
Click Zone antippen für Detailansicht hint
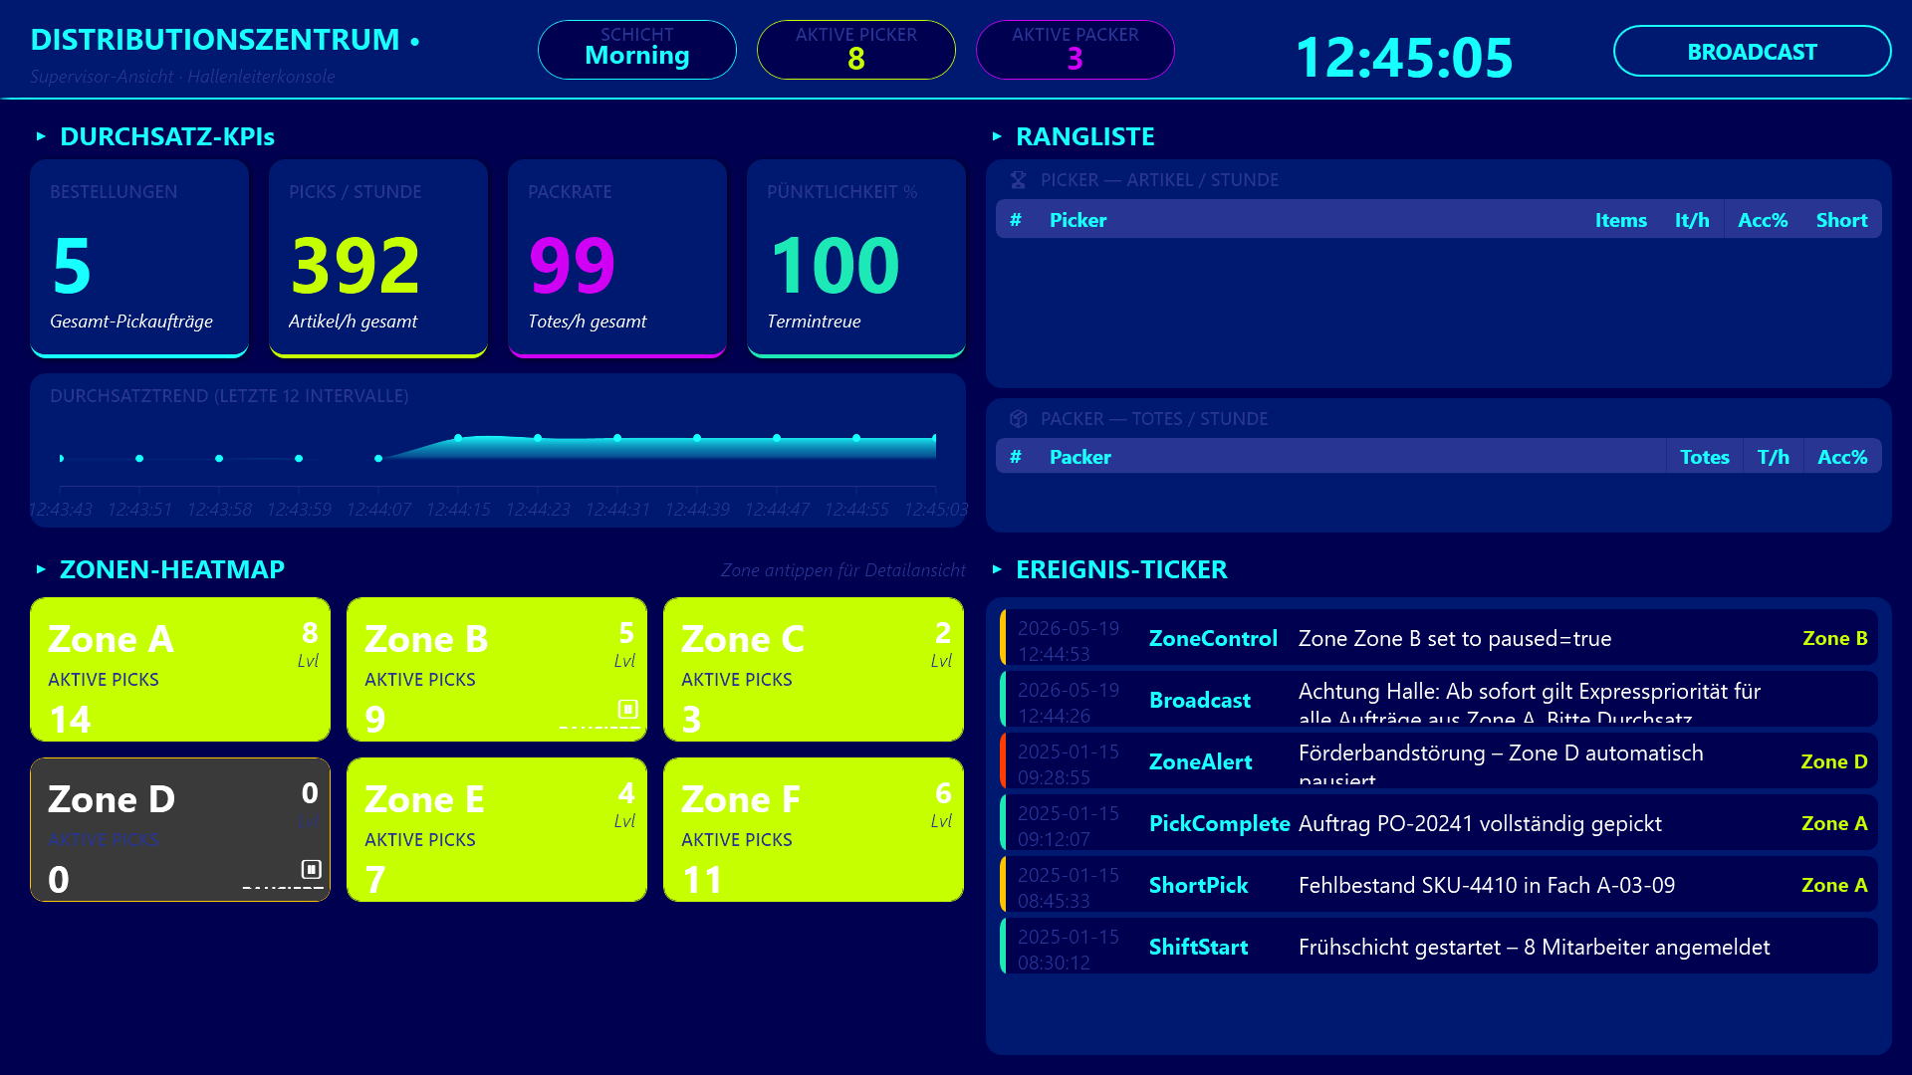(x=842, y=570)
